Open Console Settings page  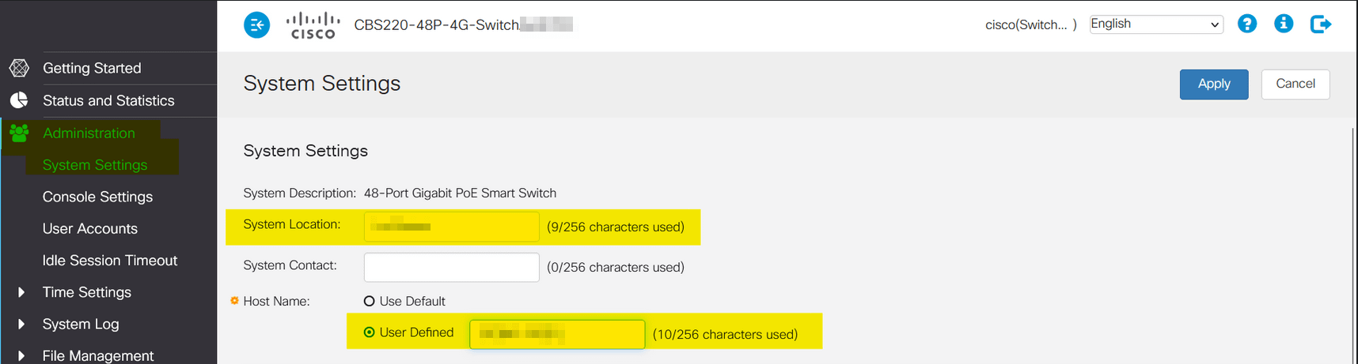(x=97, y=197)
